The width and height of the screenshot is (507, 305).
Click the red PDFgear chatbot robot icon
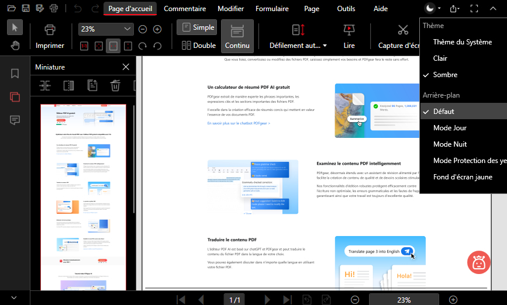[479, 263]
